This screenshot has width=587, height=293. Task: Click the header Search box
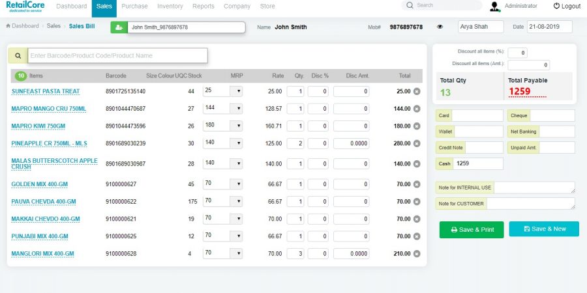tap(442, 5)
